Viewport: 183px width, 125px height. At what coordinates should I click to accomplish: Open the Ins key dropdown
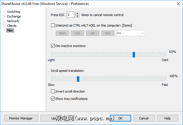coord(130,33)
